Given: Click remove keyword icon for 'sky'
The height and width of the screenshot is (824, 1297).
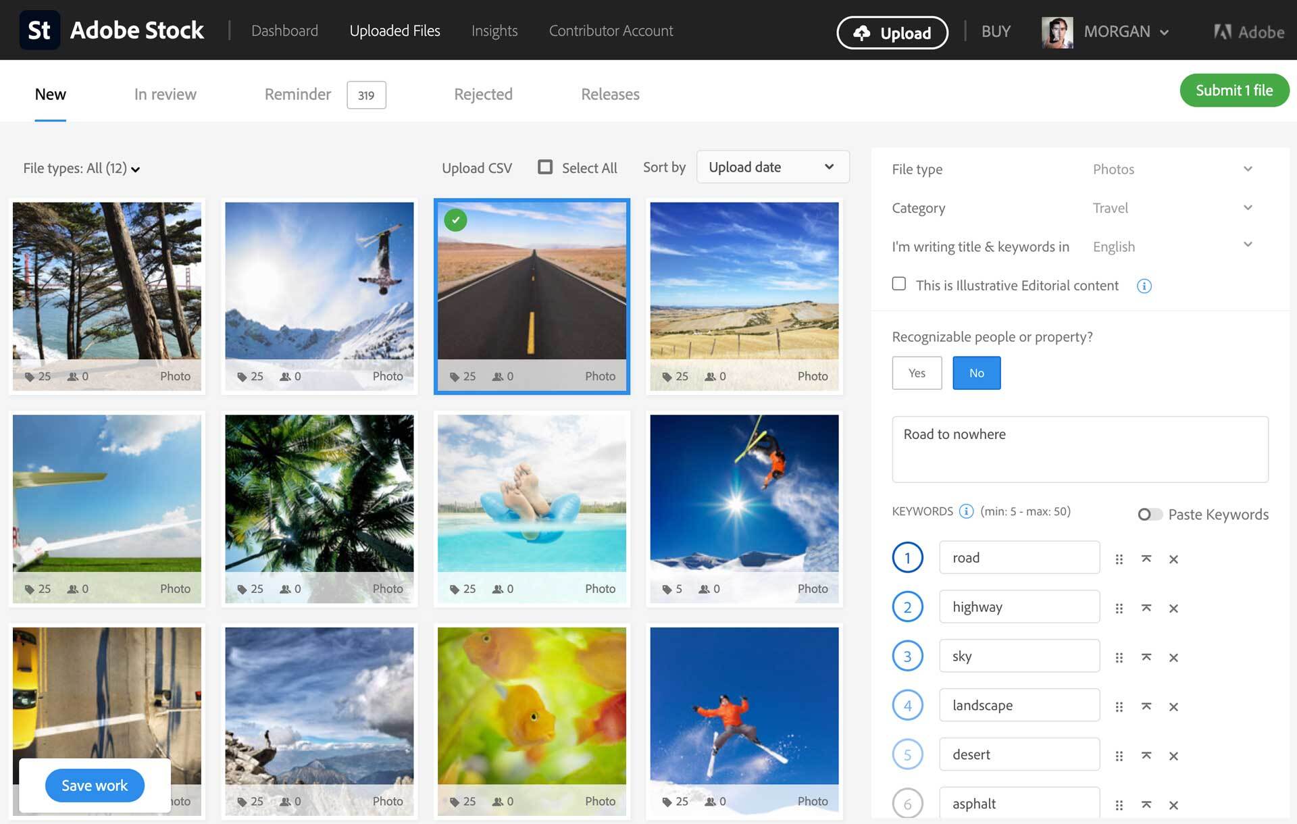Looking at the screenshot, I should (1173, 656).
